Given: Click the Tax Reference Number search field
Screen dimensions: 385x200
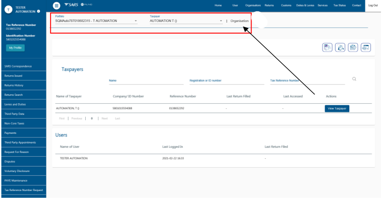Looking at the screenshot, I should click(x=307, y=81).
